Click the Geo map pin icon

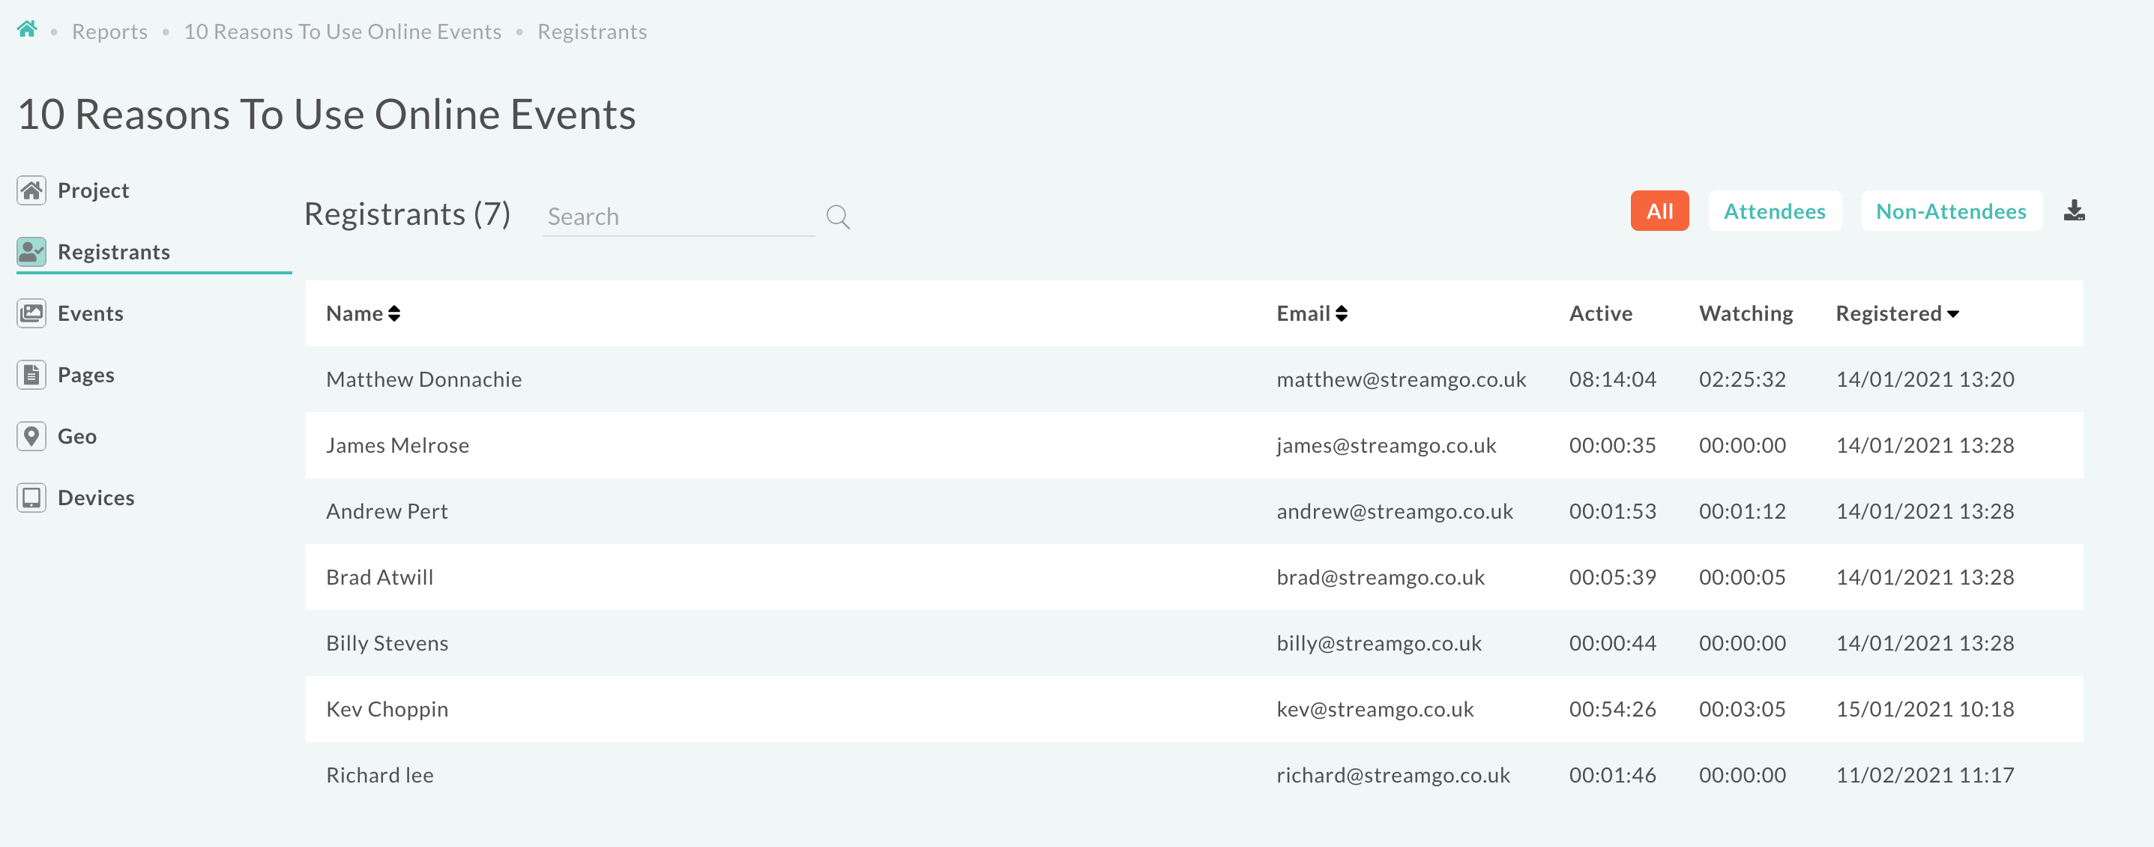[x=31, y=436]
